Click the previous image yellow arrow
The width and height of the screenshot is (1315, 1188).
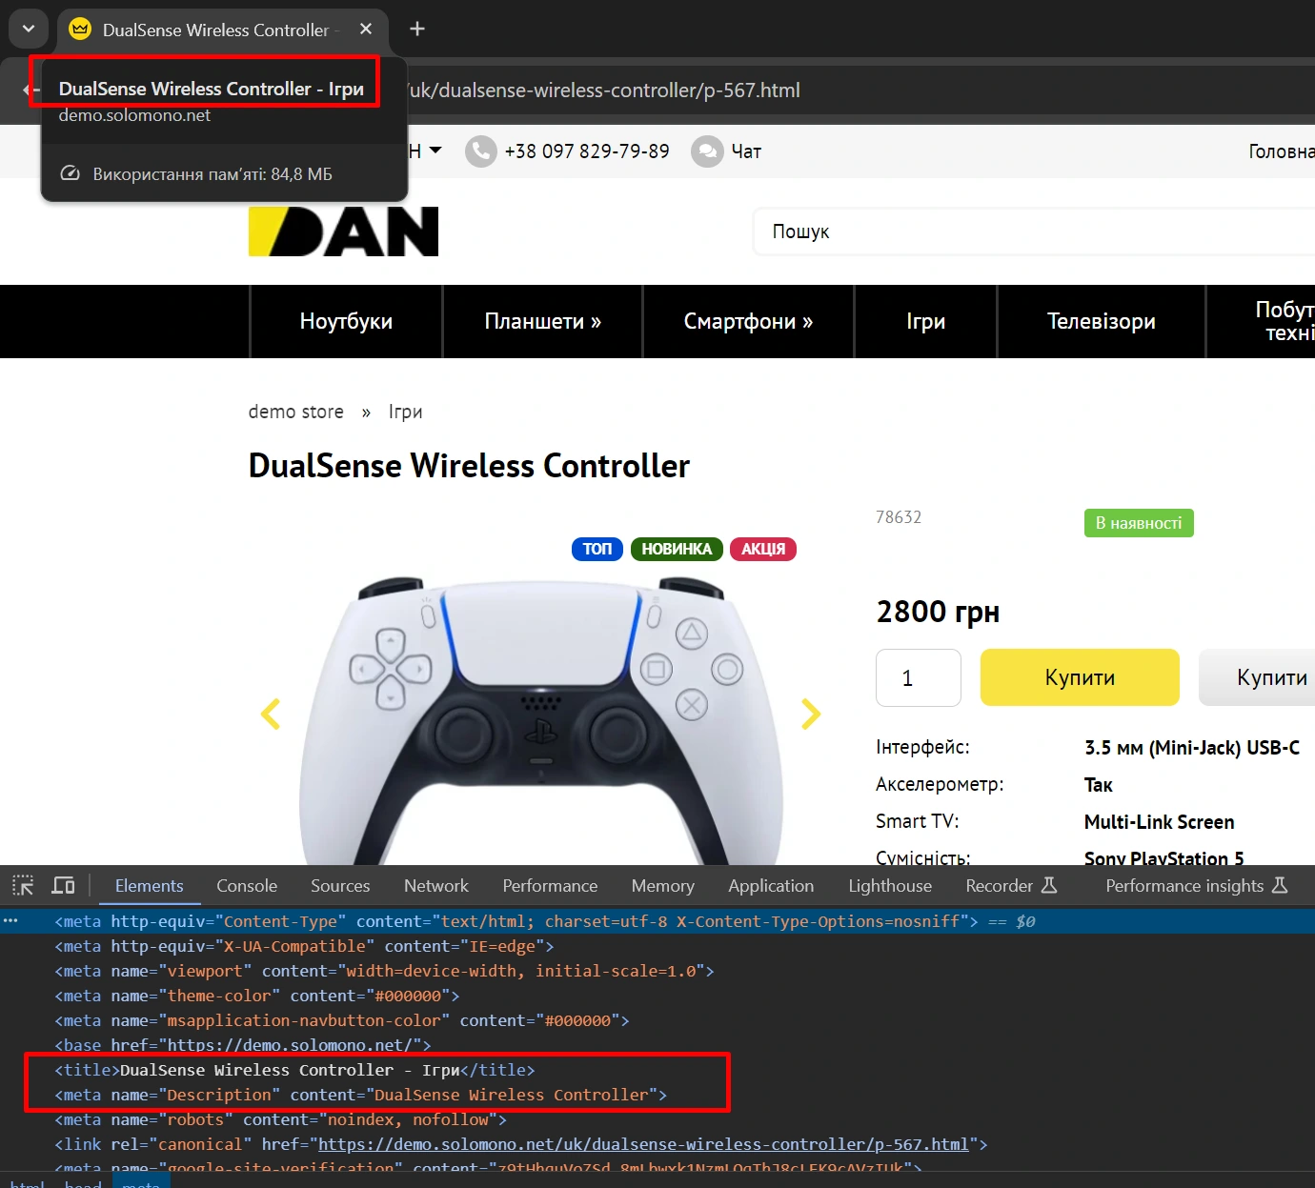click(271, 714)
